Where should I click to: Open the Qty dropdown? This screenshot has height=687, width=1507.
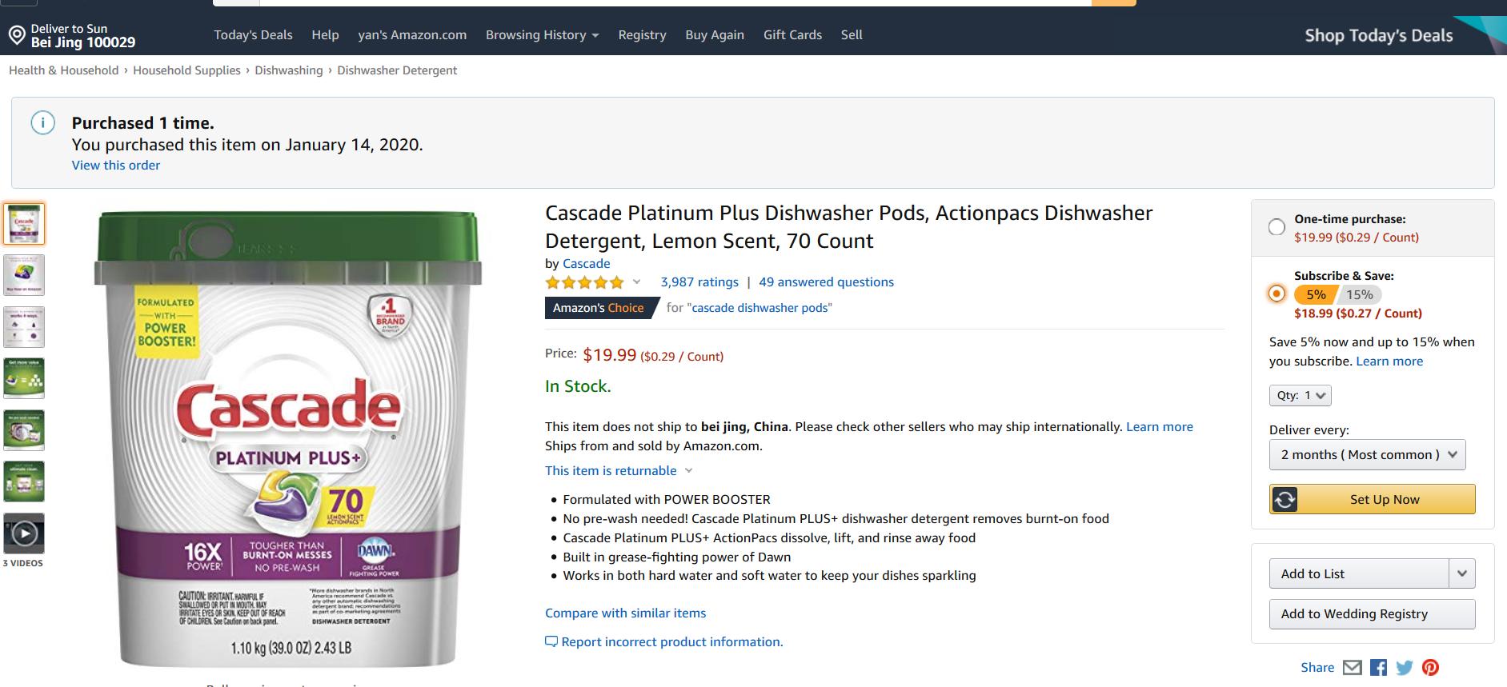coord(1301,395)
